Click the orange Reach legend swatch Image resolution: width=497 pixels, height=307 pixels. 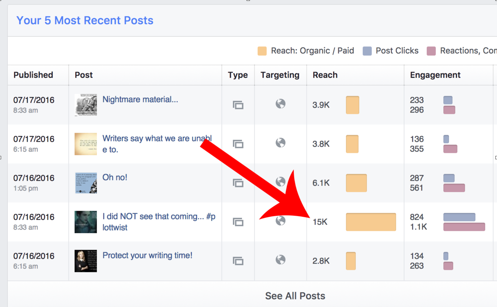[x=262, y=51]
